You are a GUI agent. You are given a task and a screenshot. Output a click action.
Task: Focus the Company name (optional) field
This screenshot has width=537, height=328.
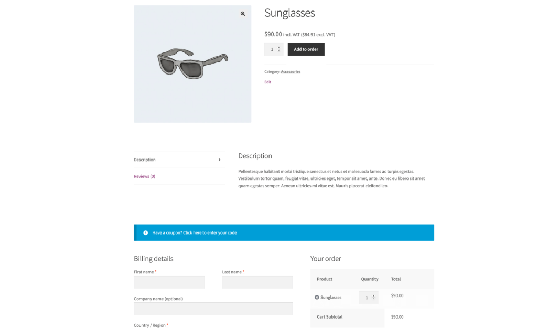(x=213, y=309)
